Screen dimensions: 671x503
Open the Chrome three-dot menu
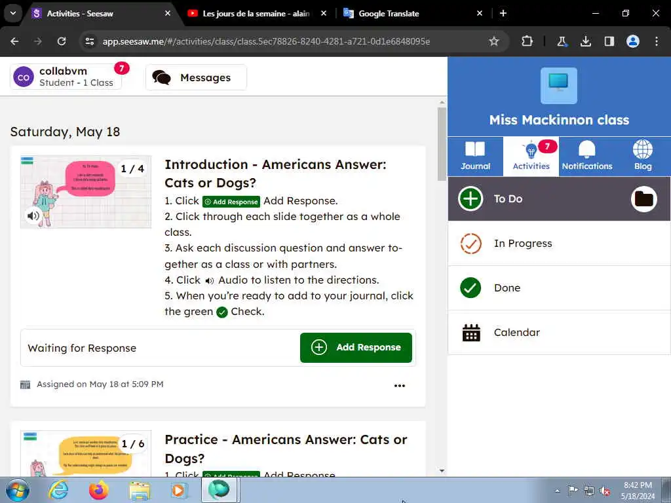[x=657, y=41]
